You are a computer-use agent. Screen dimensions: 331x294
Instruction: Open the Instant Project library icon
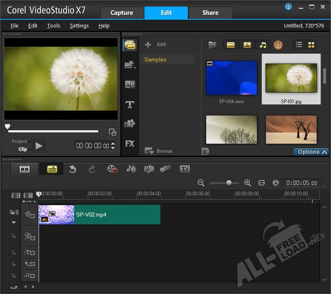[130, 65]
